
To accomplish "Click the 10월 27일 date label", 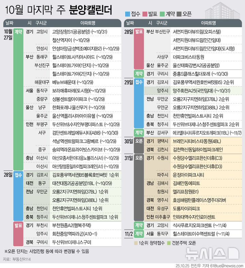I will point(8,34).
